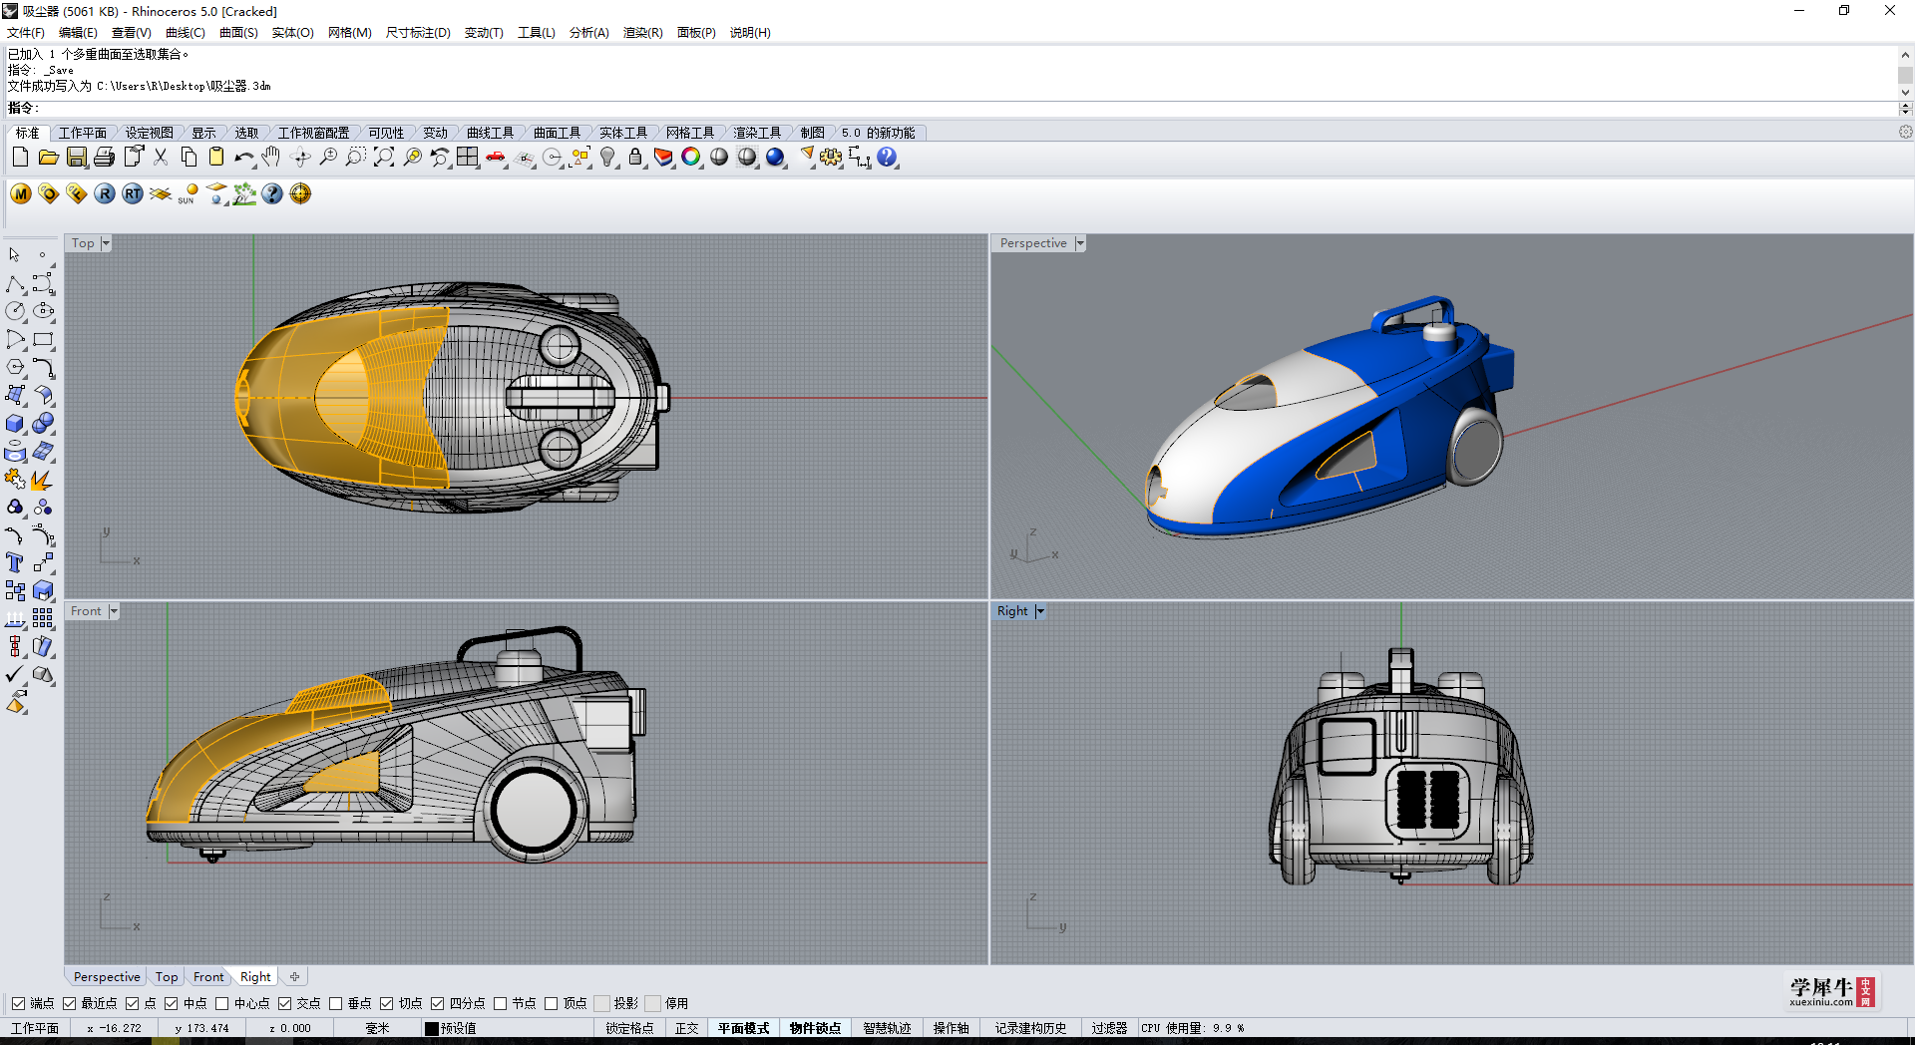Open the 文件(F) menu
Screen dimensions: 1915x1045
(x=26, y=33)
